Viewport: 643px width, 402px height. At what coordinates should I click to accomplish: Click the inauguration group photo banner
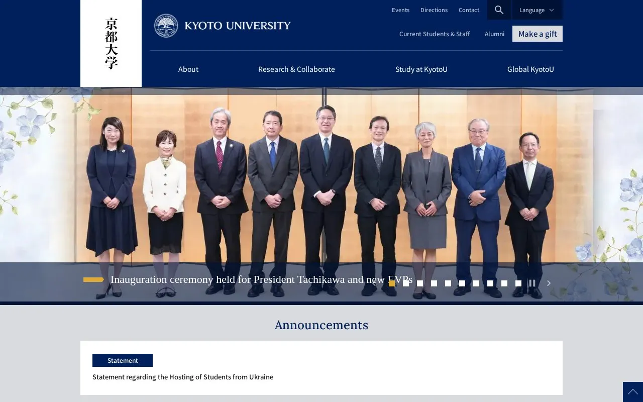coord(321,194)
